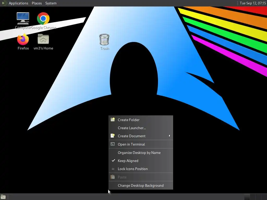
Task: Open the Places menu
Action: [37, 3]
